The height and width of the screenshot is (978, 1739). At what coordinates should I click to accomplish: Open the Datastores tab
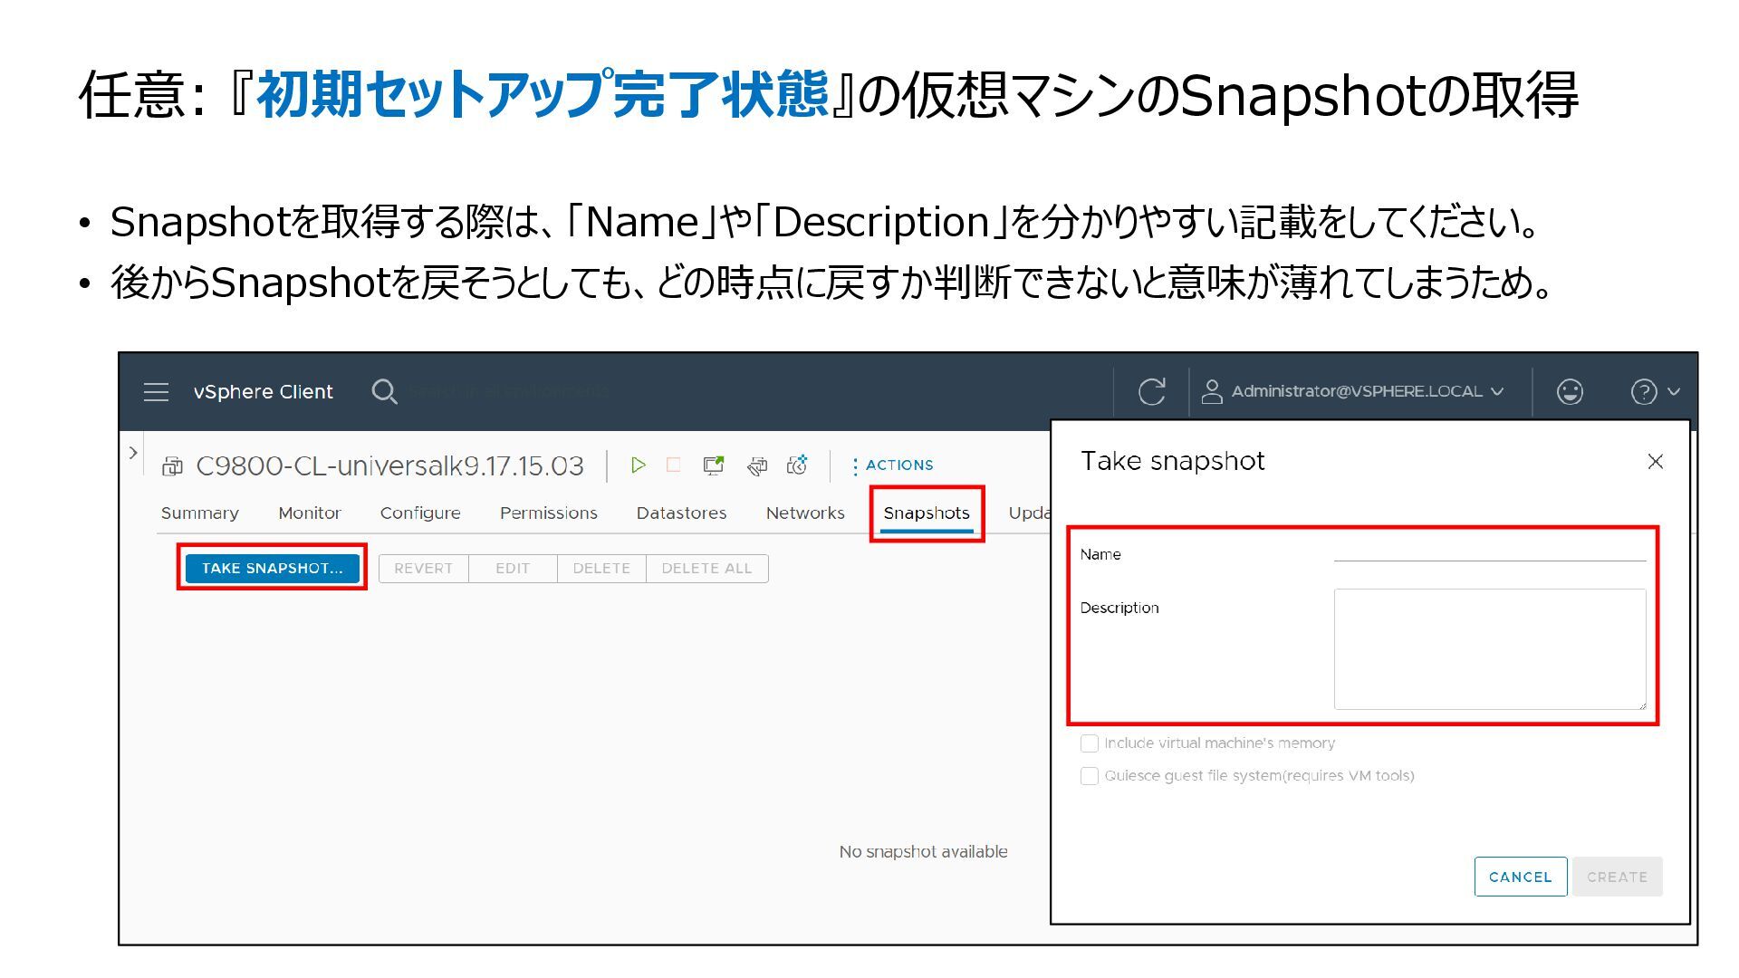(x=681, y=513)
